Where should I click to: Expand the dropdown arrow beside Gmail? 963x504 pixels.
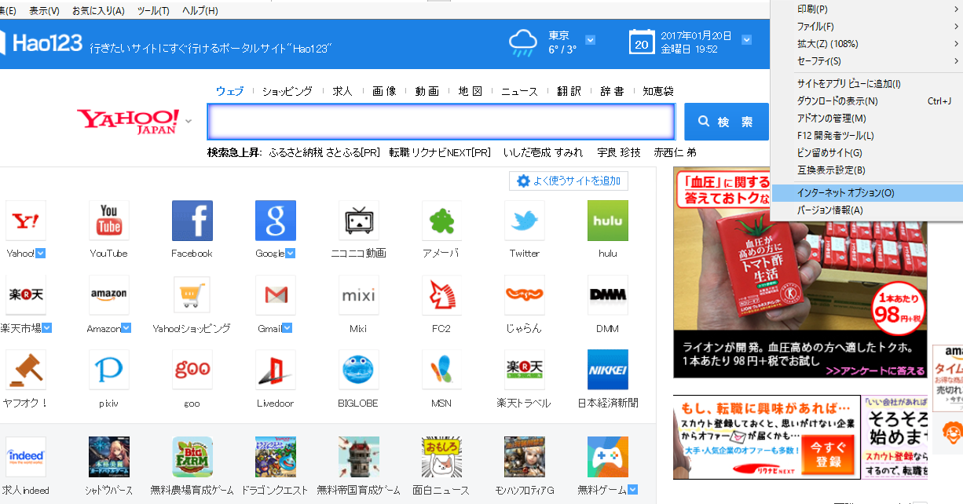(287, 328)
